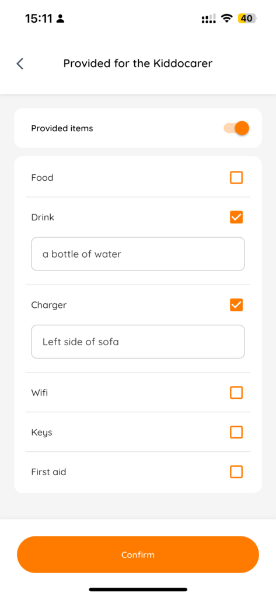Tap the 15:11 clock in status bar

pyautogui.click(x=39, y=18)
